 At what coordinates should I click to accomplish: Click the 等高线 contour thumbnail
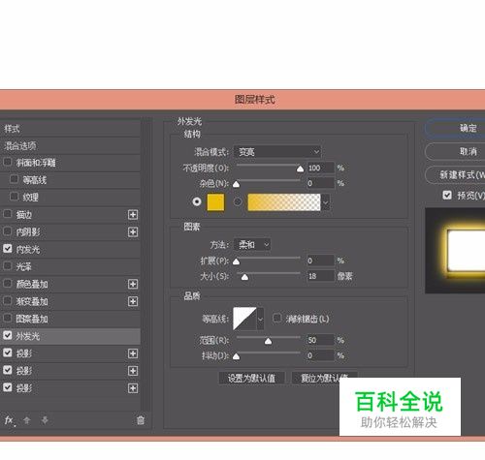[x=244, y=319]
